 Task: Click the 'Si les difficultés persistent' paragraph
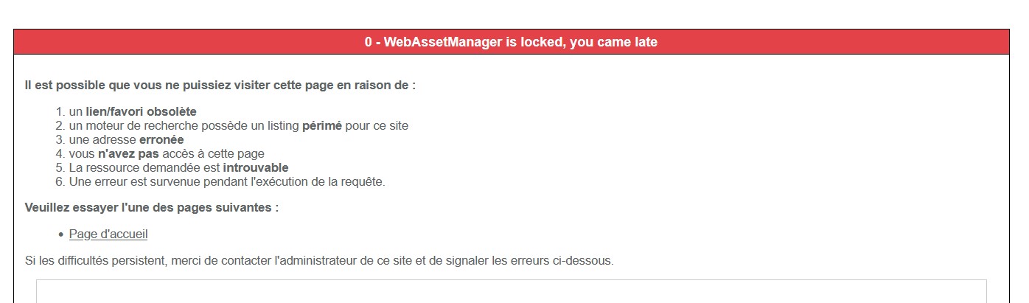coord(319,260)
